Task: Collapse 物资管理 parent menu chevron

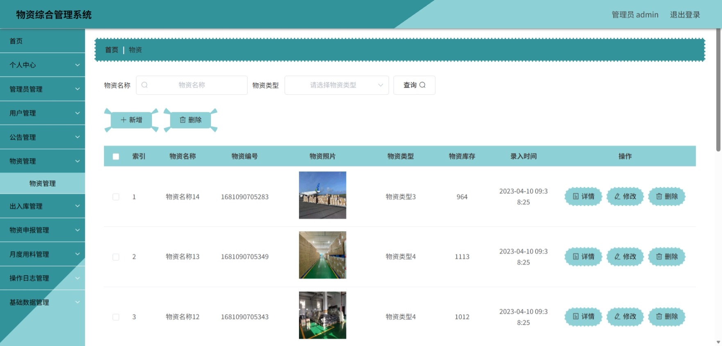Action: 77,161
